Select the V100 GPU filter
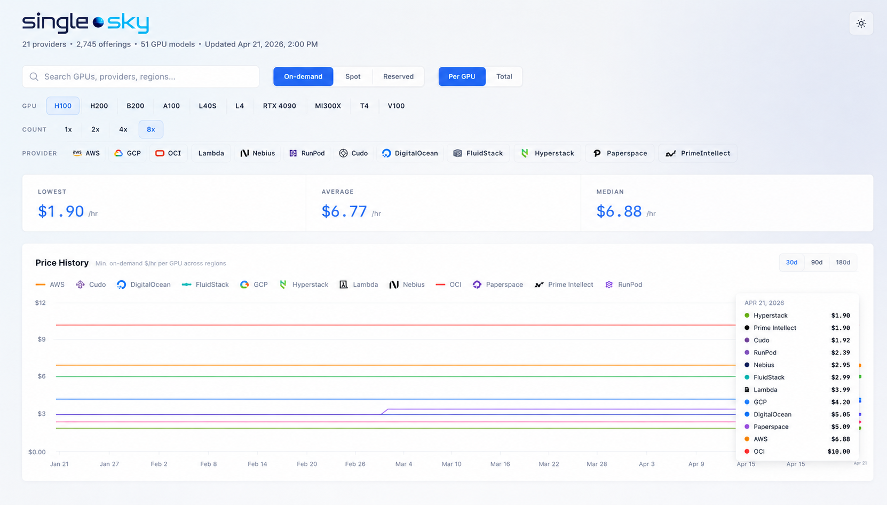Viewport: 887px width, 505px height. click(396, 106)
